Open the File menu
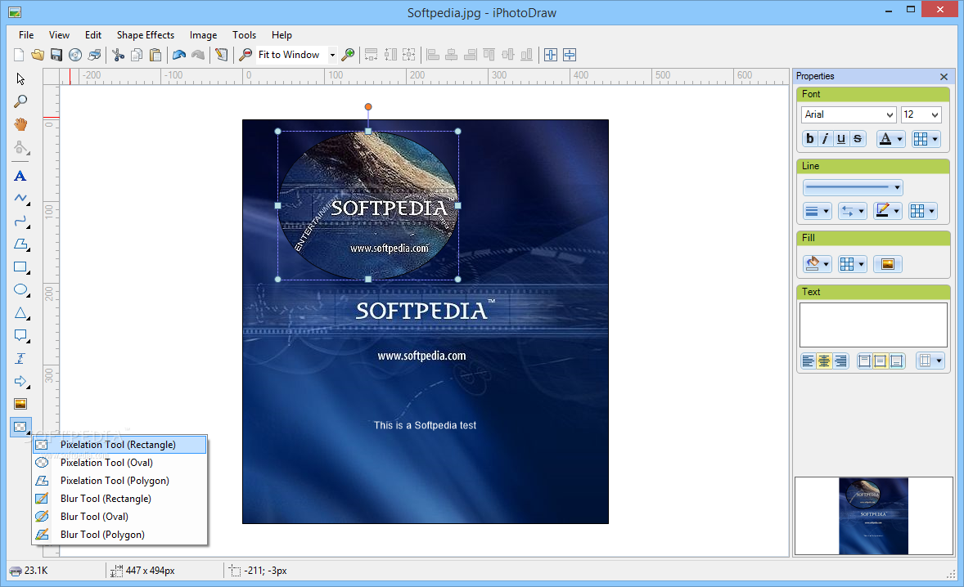 pyautogui.click(x=26, y=35)
